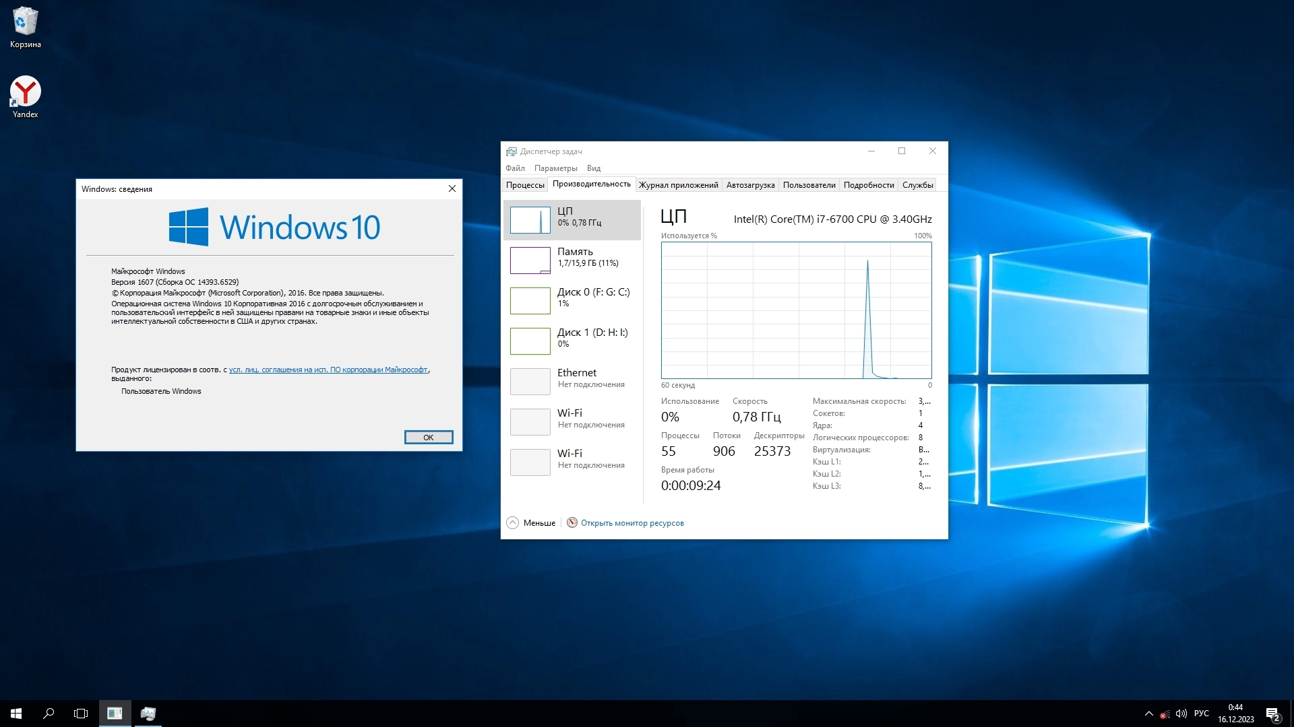Click the volume speaker tray icon
Screen dimensions: 1294x727
[1181, 714]
